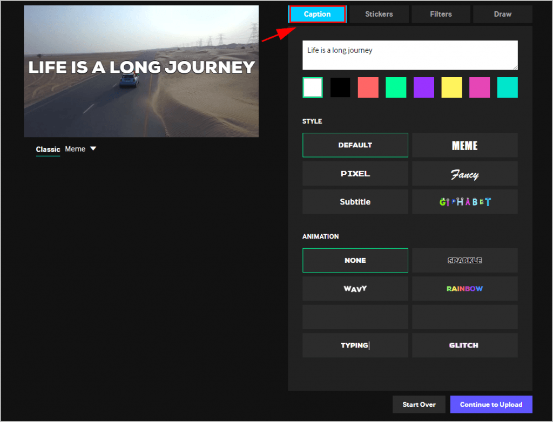Choose the Pixel caption style
The width and height of the screenshot is (553, 422).
click(x=355, y=173)
